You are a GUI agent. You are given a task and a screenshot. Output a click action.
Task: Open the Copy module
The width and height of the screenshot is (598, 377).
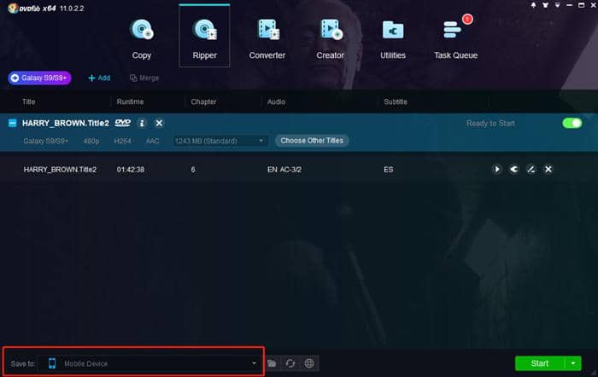142,39
